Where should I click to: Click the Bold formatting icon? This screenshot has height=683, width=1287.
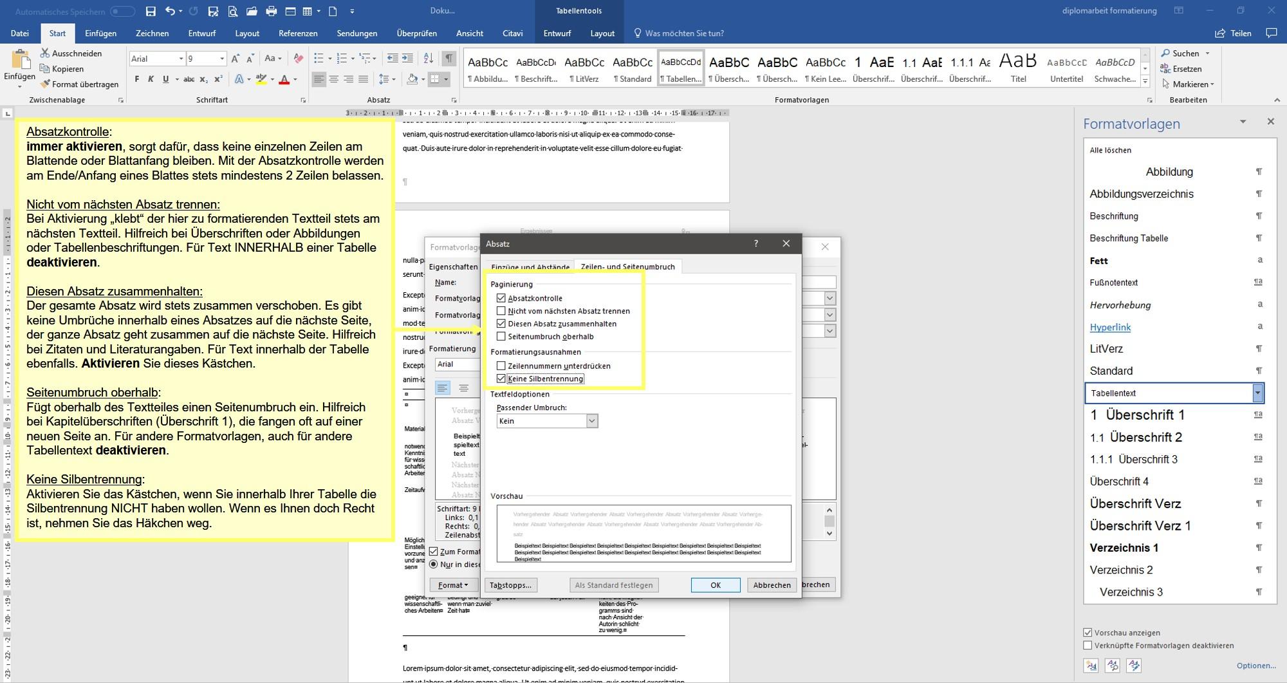point(136,79)
